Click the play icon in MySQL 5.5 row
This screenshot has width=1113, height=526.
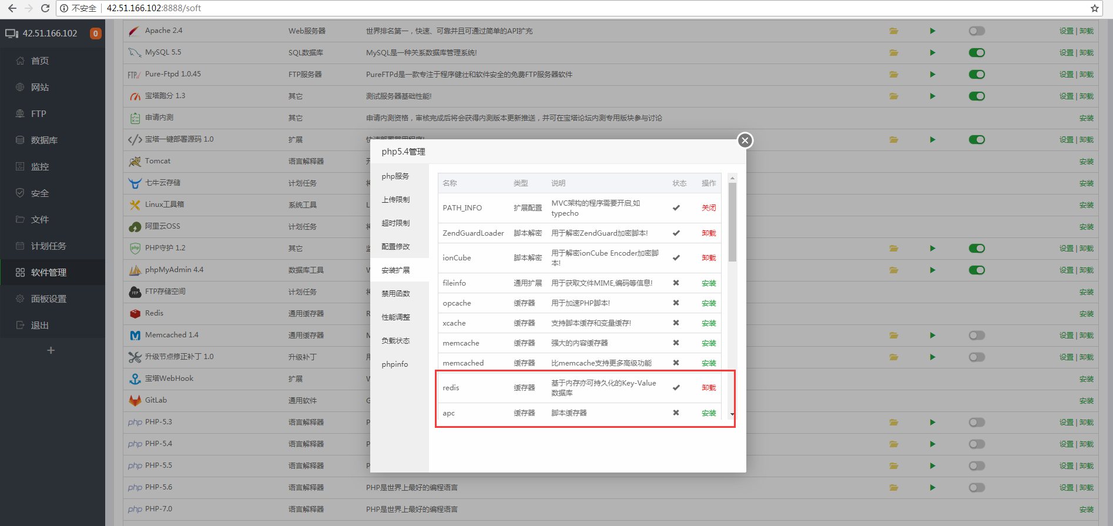point(933,53)
